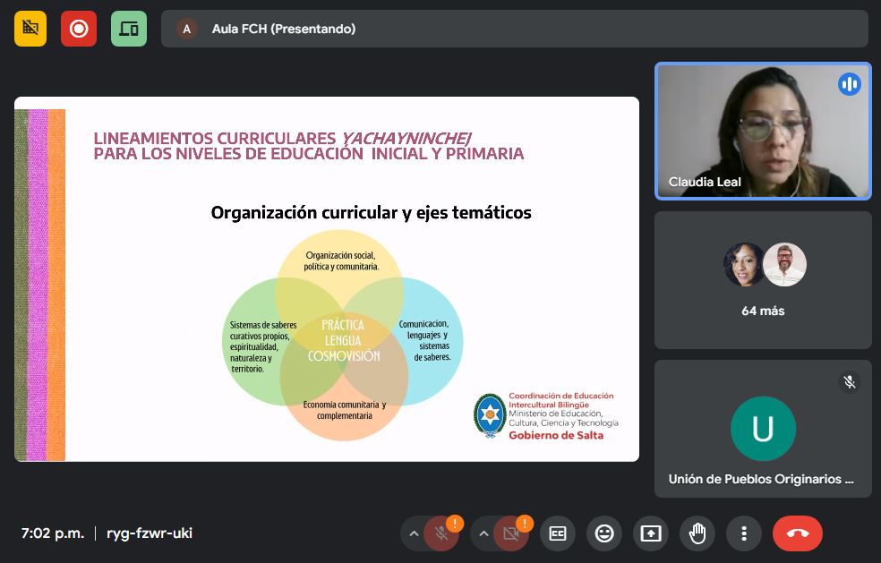Click Claudia Leal's speaking audio indicator
The image size is (881, 563).
(x=849, y=84)
